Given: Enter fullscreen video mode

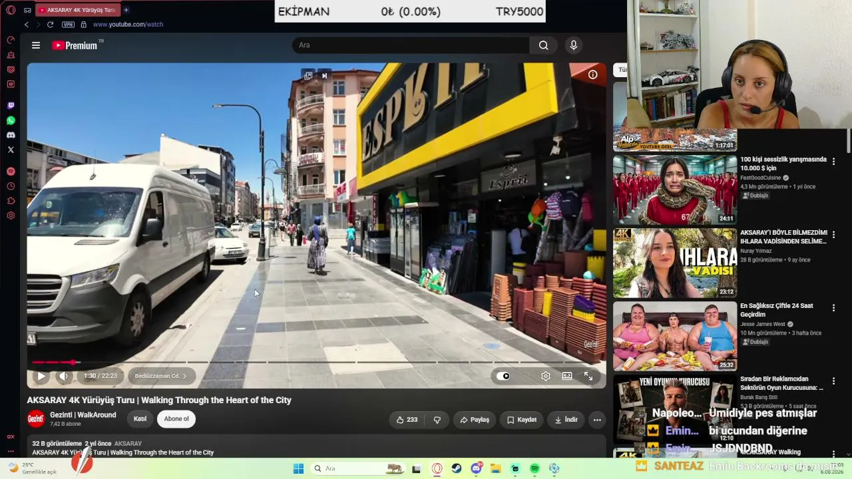Looking at the screenshot, I should point(588,376).
